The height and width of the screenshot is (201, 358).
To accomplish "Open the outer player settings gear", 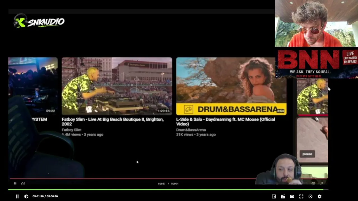I will point(320,196).
